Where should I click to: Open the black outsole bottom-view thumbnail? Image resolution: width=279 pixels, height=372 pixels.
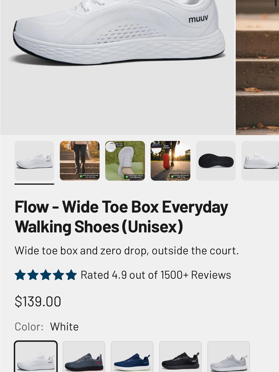(216, 161)
